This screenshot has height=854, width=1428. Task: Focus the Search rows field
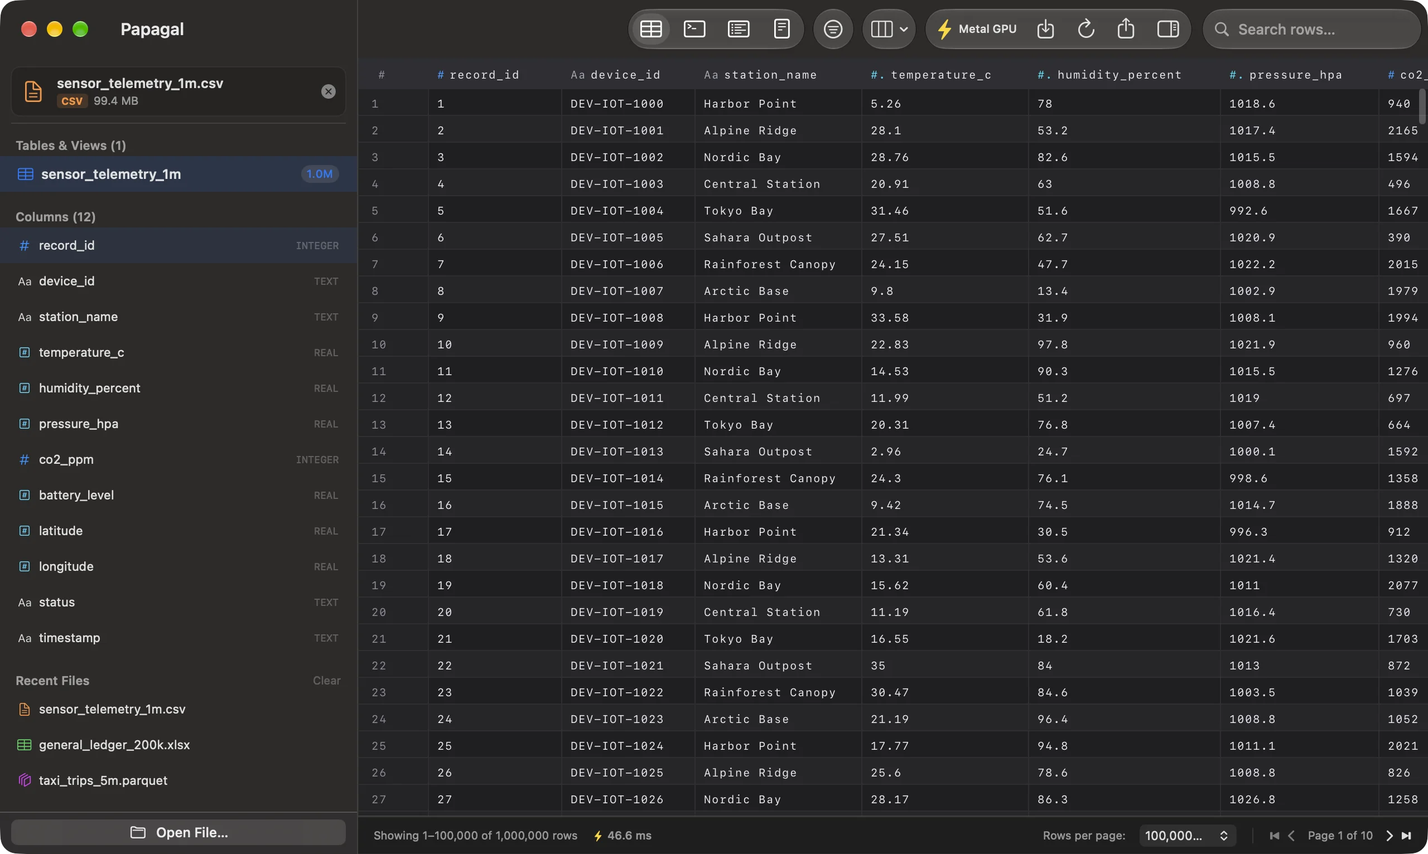pos(1311,30)
